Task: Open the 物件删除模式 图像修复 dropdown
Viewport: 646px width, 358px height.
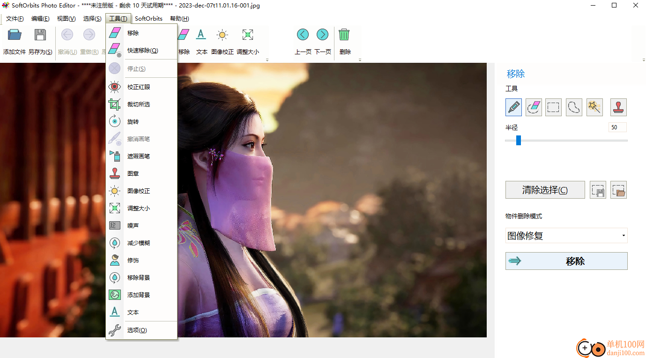Action: pos(566,236)
